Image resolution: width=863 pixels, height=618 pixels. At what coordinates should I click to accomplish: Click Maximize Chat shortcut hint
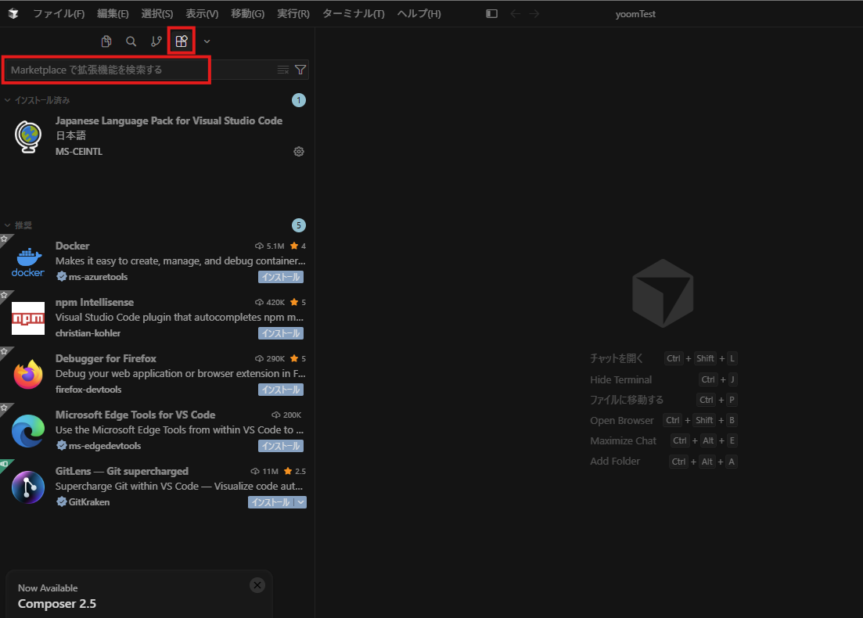(663, 440)
